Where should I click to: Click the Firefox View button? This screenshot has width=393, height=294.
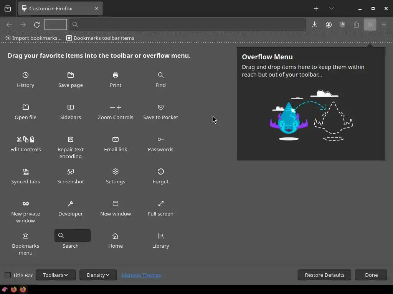8,9
